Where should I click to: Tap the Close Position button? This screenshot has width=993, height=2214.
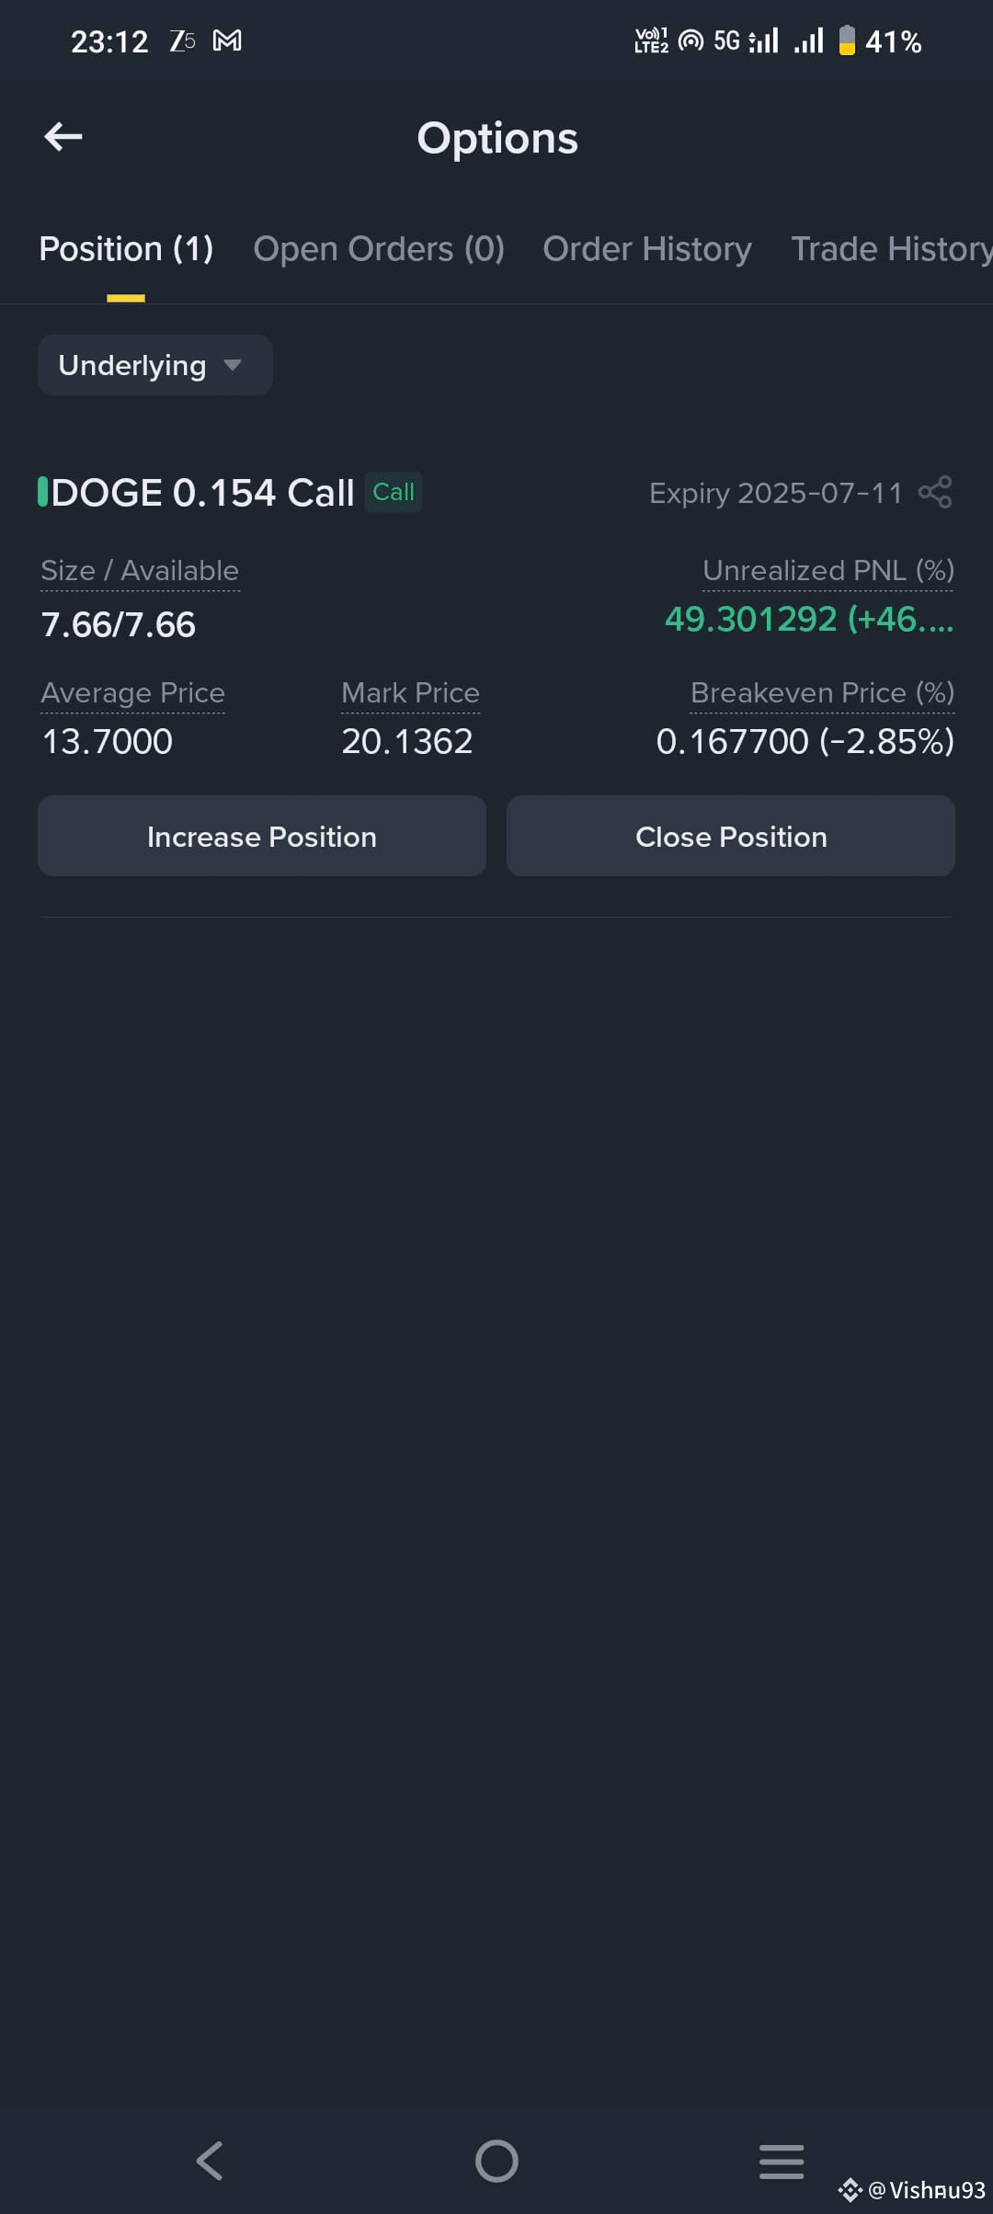(x=731, y=836)
